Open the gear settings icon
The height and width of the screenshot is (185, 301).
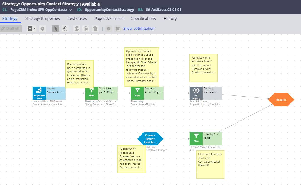coord(42,29)
